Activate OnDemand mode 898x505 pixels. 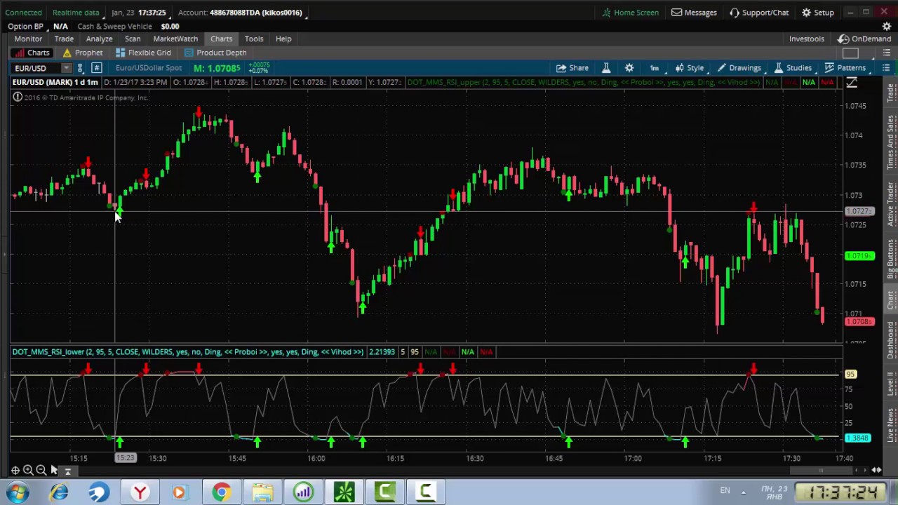pos(864,39)
